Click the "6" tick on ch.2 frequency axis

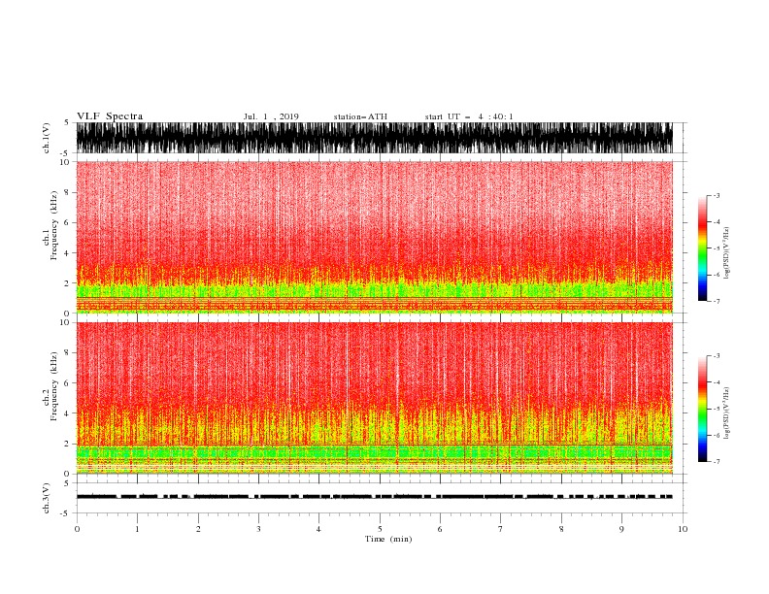click(x=67, y=383)
